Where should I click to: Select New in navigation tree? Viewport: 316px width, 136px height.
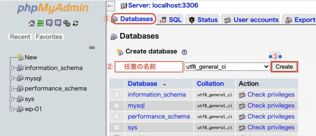pos(31,57)
